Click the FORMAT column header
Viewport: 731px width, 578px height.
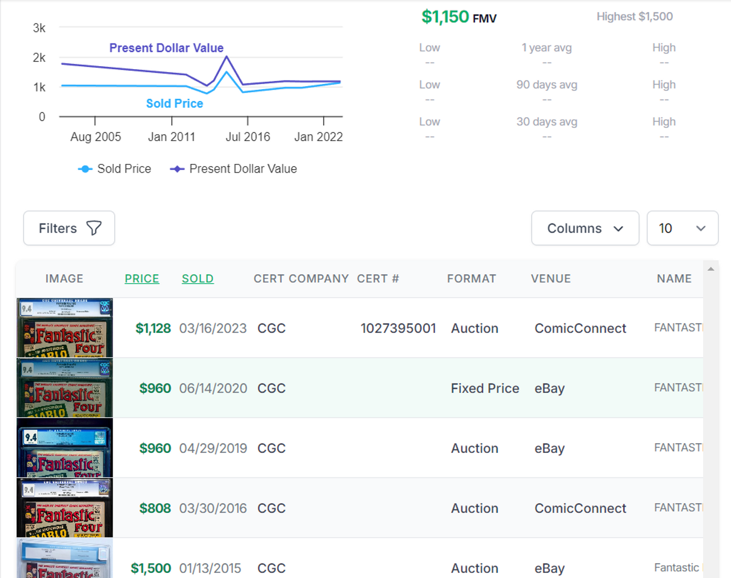click(472, 279)
